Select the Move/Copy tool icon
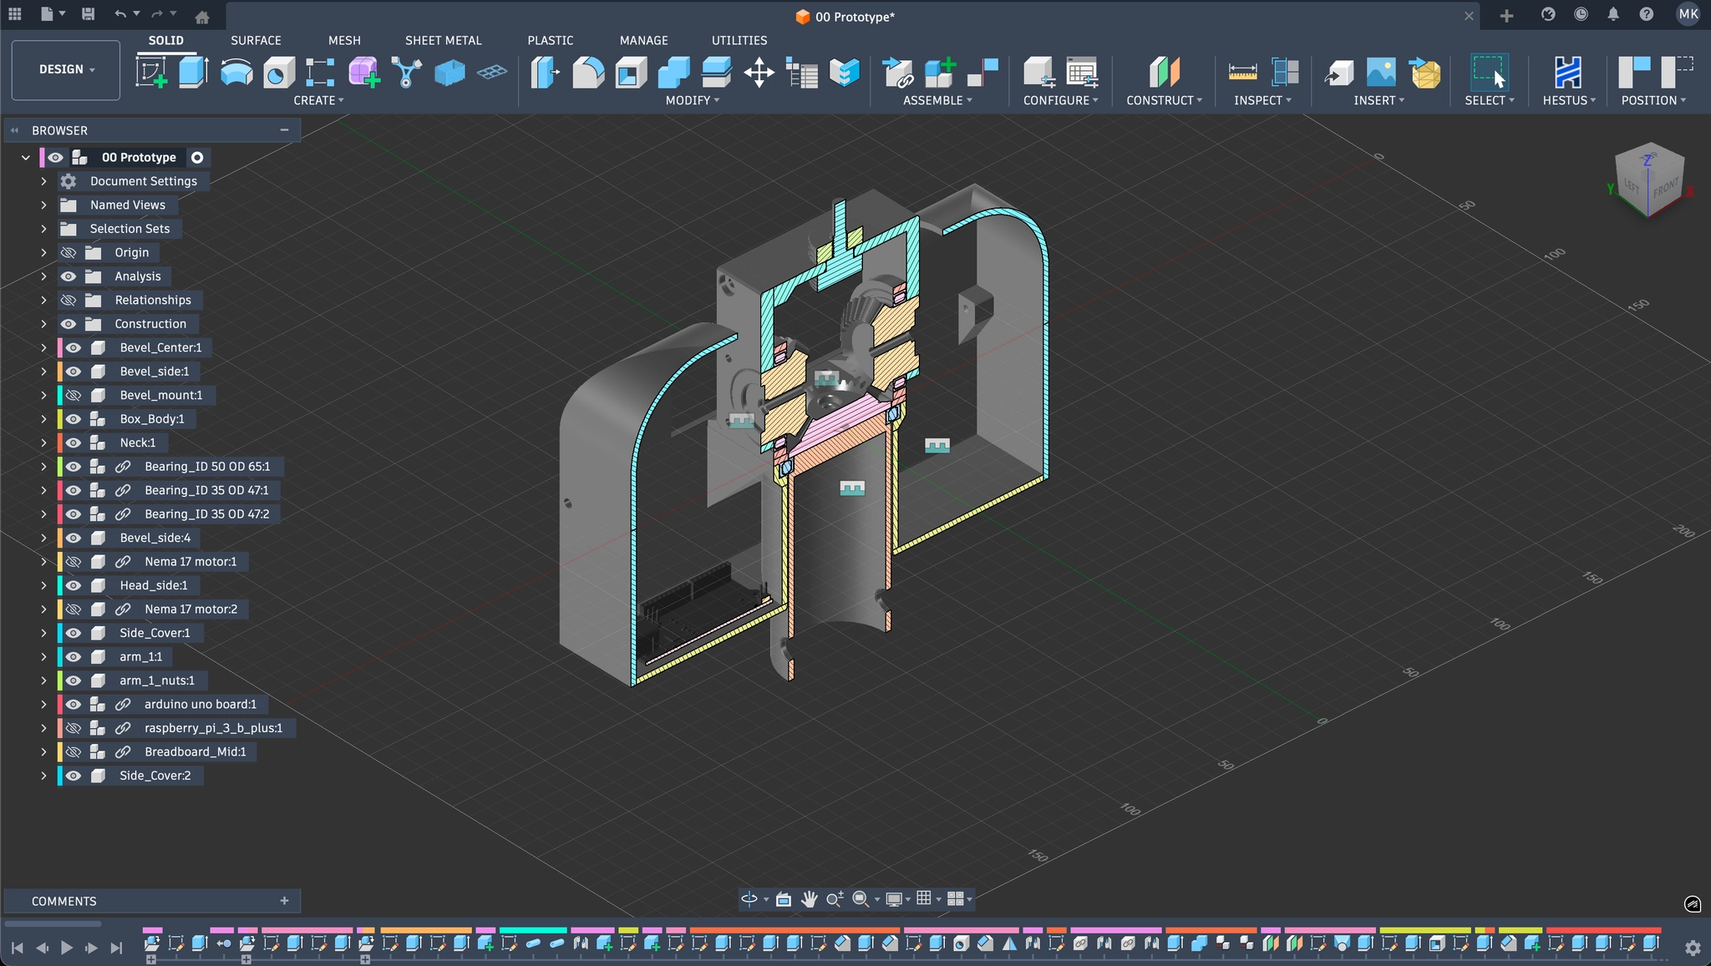Viewport: 1711px width, 966px height. (759, 72)
